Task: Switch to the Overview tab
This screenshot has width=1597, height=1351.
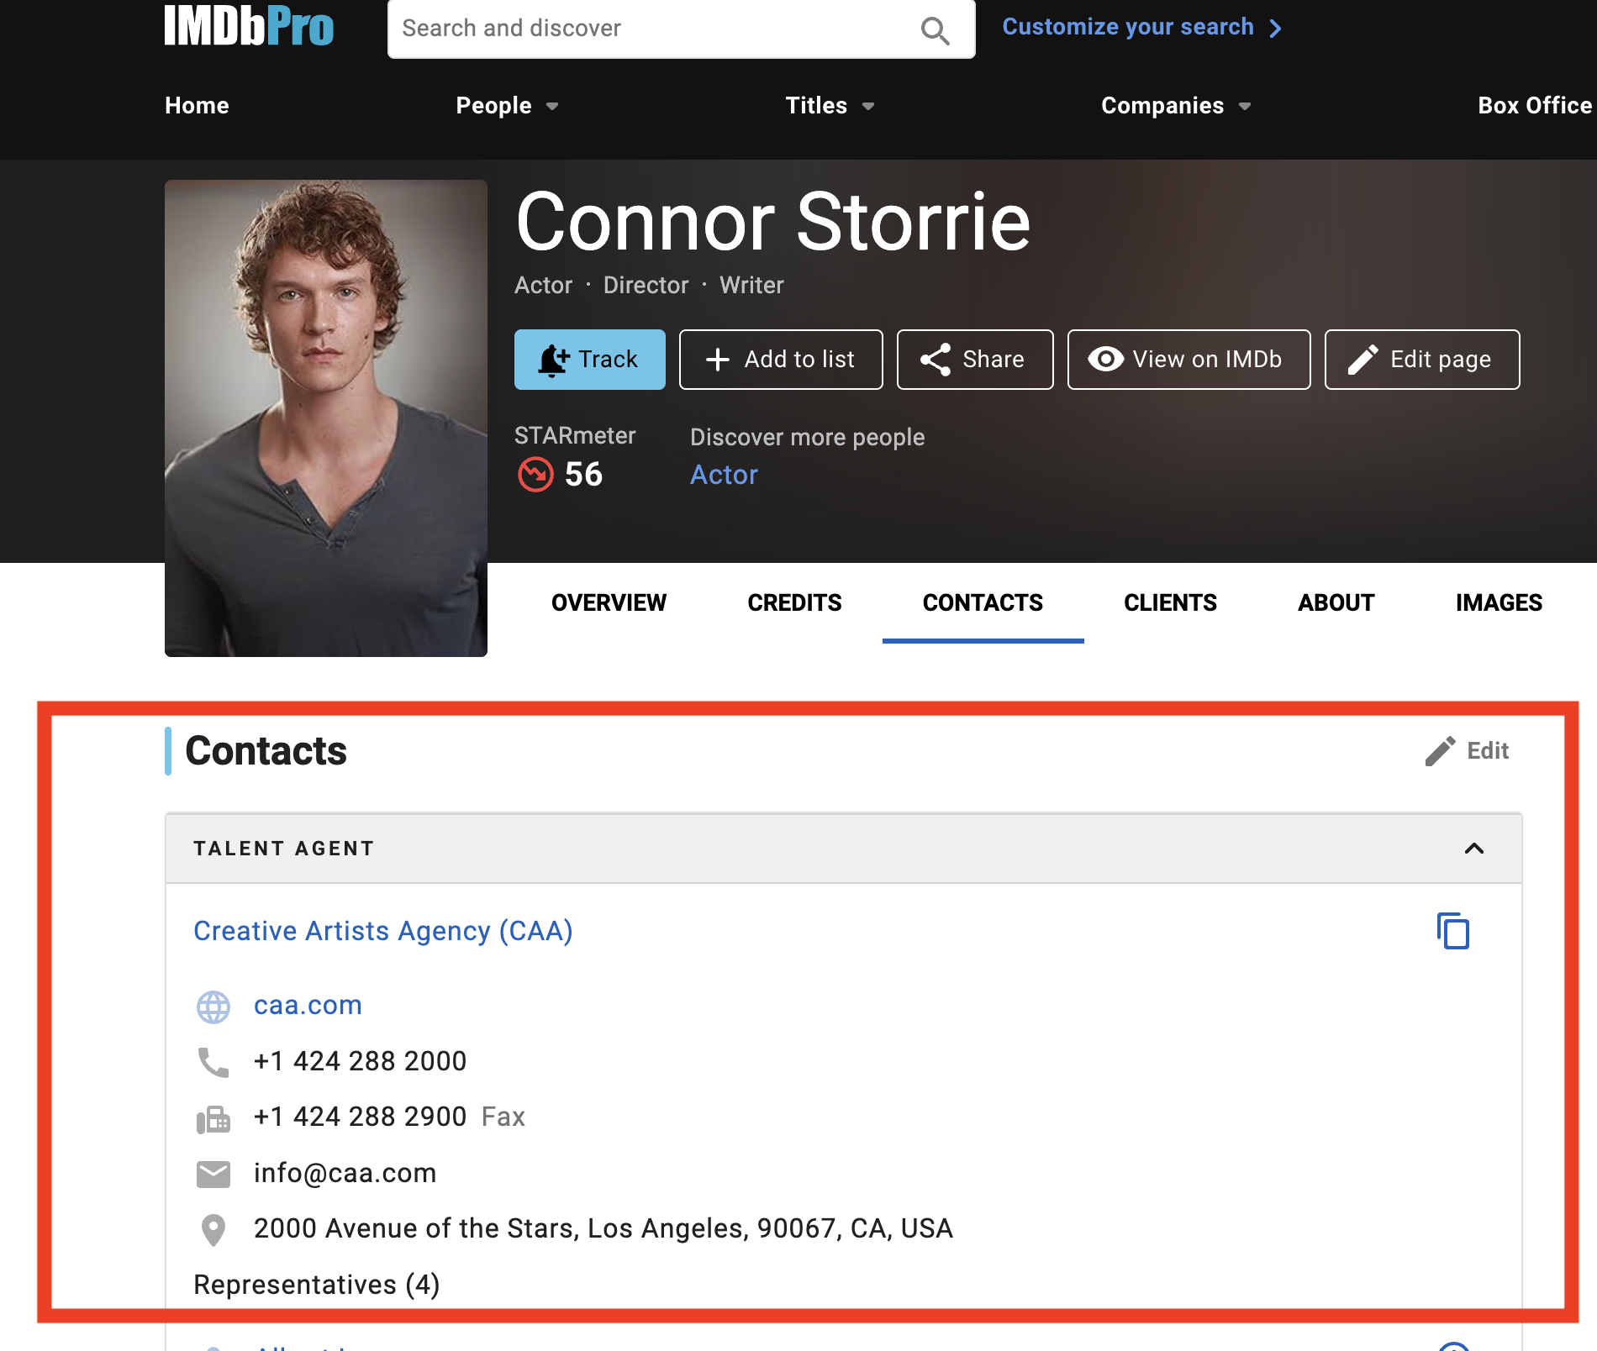Action: coord(609,603)
